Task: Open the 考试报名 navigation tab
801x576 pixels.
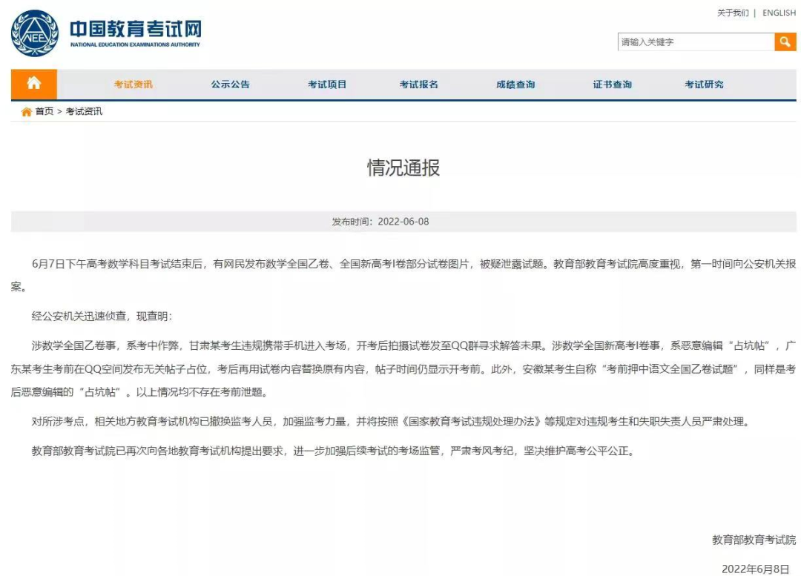Action: coord(419,85)
